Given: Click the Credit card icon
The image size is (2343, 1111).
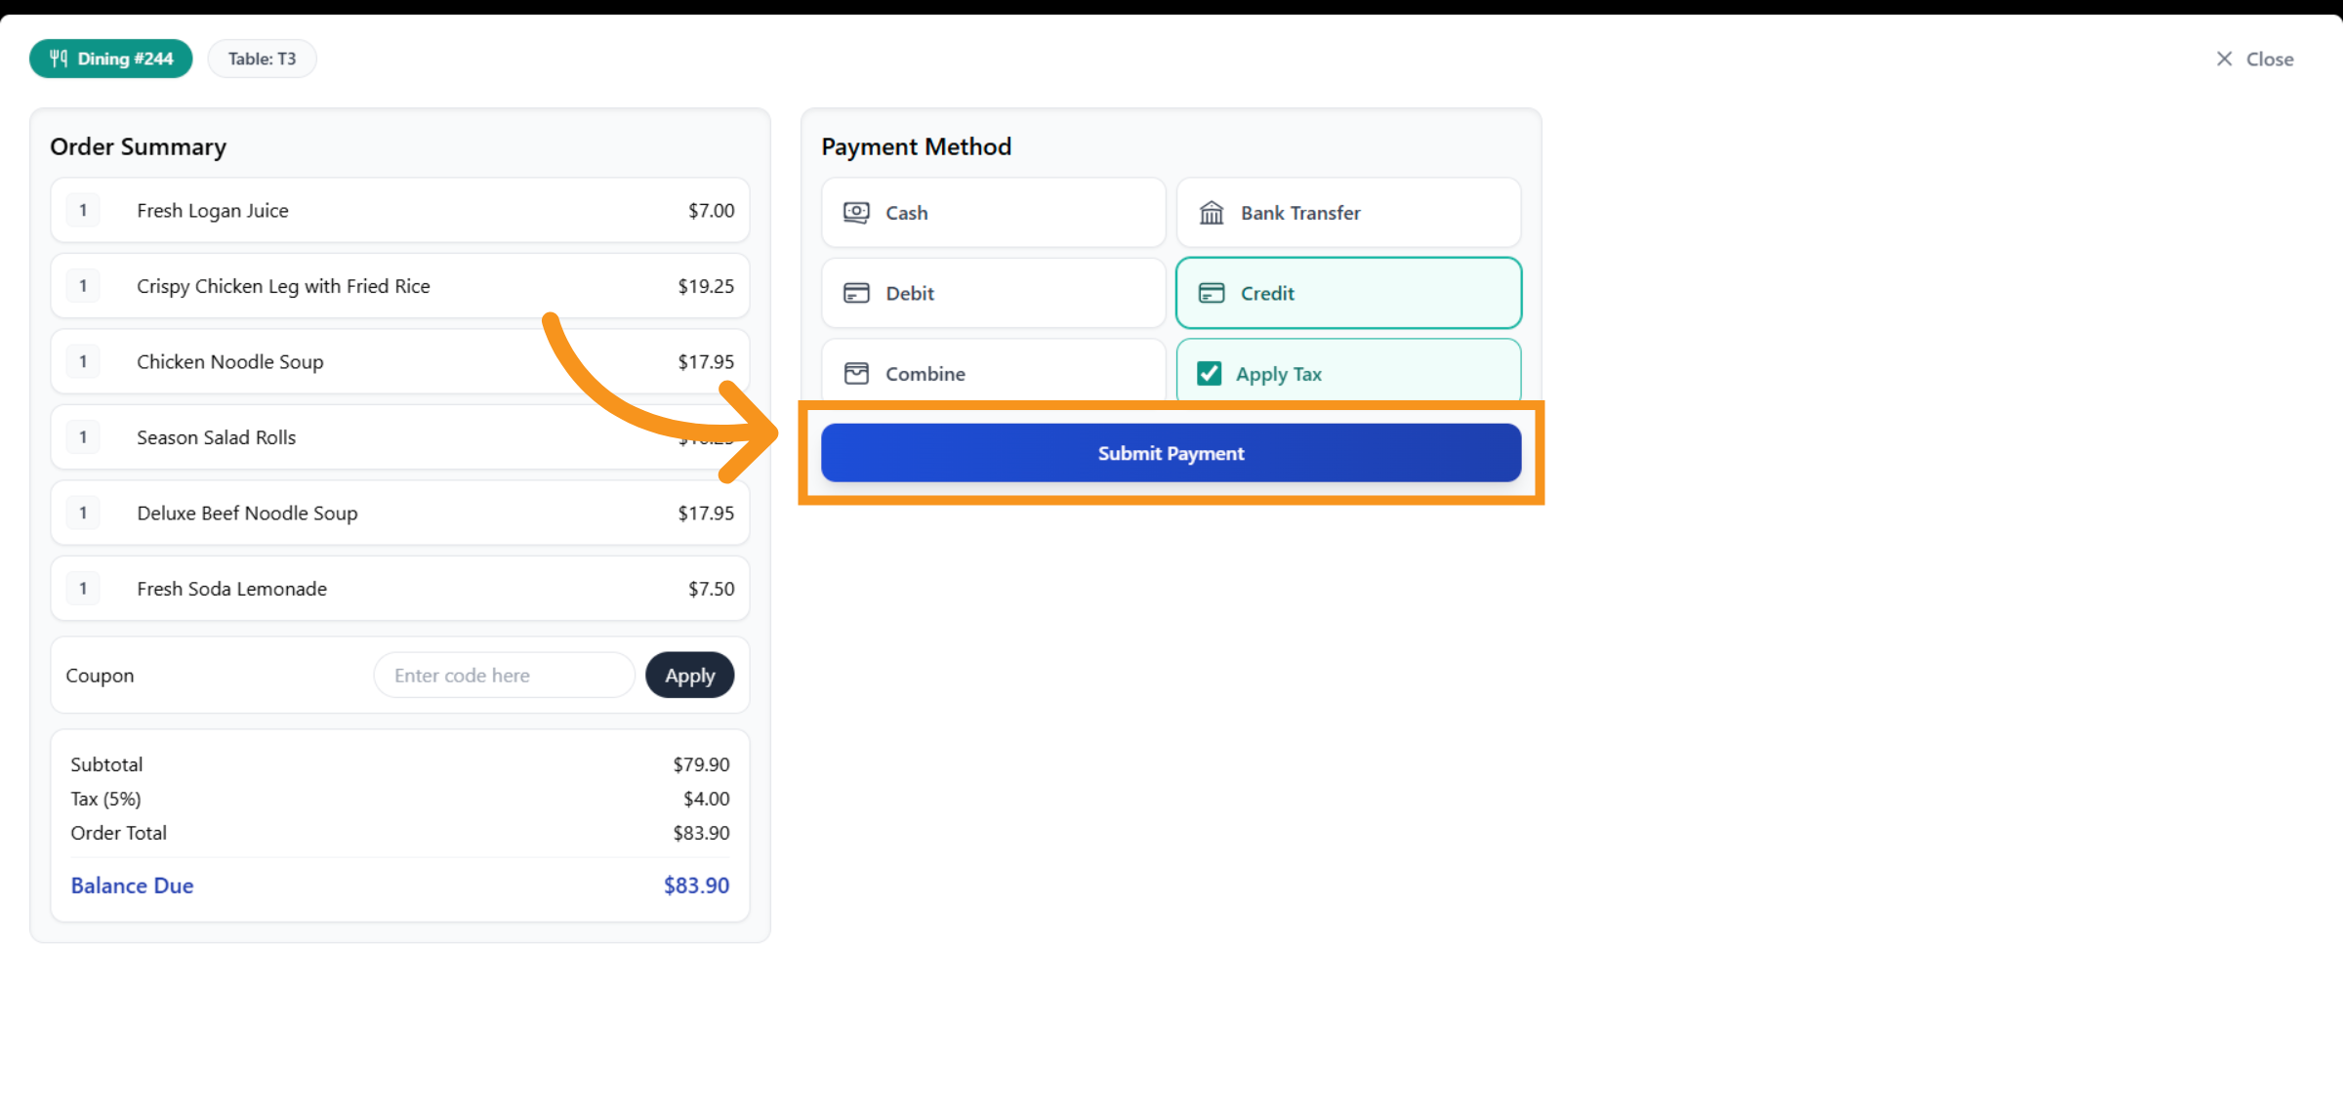Looking at the screenshot, I should 1212,293.
